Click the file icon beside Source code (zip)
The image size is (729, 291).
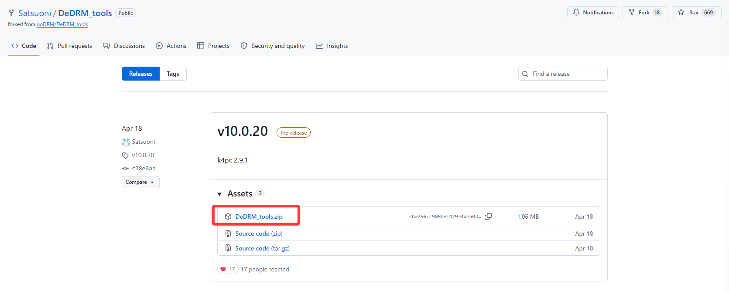pos(228,233)
